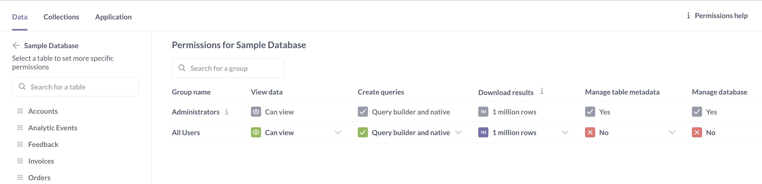The image size is (762, 184).
Task: Click All Users' red X under Manage table metadata
Action: (x=590, y=132)
